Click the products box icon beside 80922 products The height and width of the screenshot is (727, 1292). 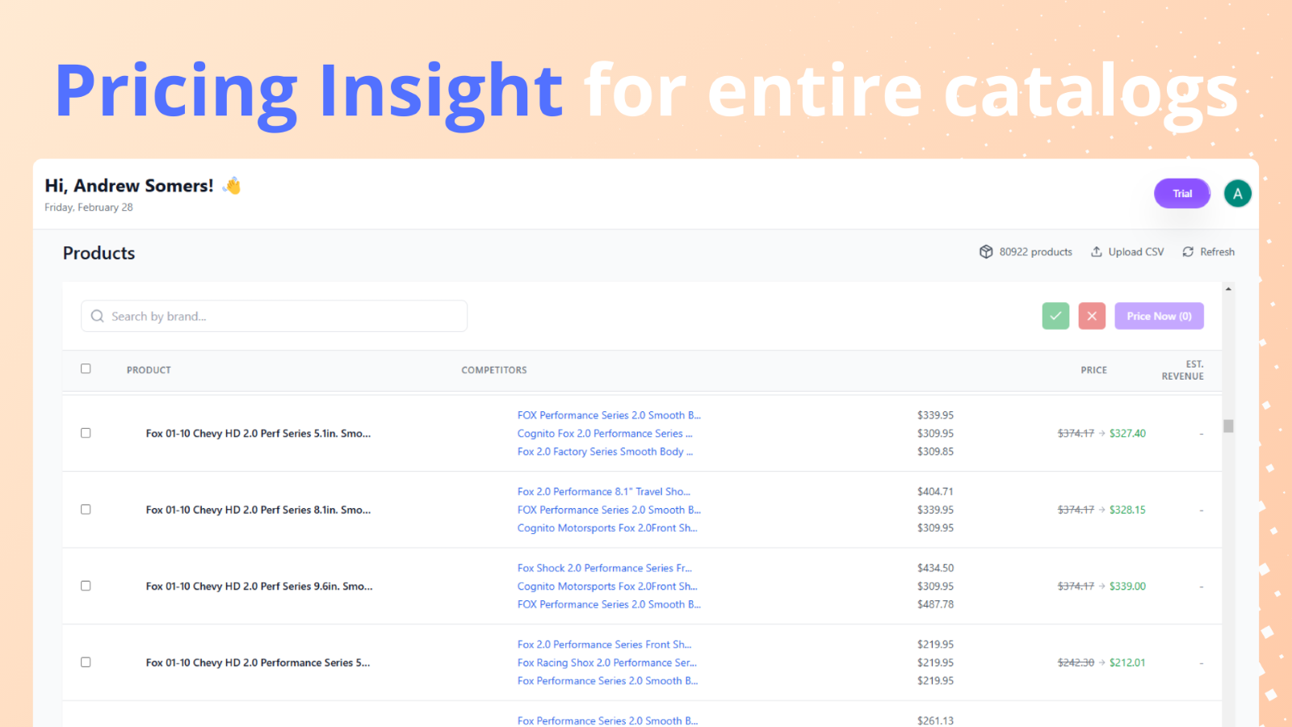(986, 252)
